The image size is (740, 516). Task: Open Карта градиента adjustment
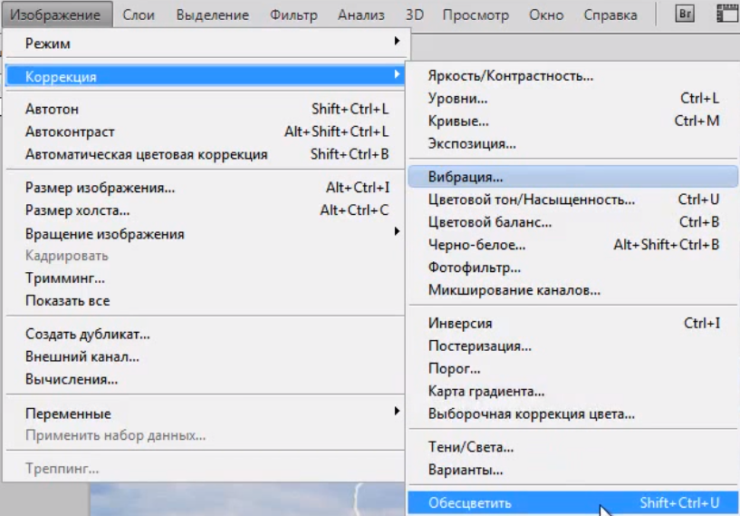573,391
